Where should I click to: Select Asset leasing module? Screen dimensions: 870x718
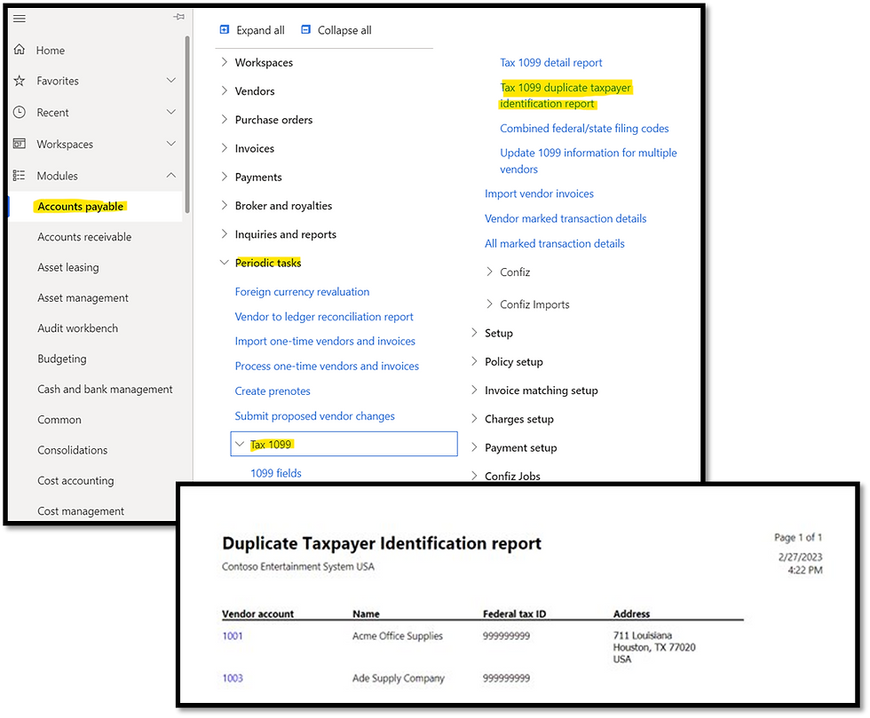[68, 267]
